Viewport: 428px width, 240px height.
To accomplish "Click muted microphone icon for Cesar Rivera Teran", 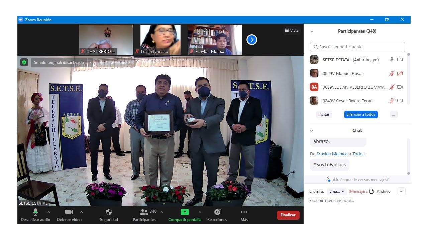I will point(392,101).
